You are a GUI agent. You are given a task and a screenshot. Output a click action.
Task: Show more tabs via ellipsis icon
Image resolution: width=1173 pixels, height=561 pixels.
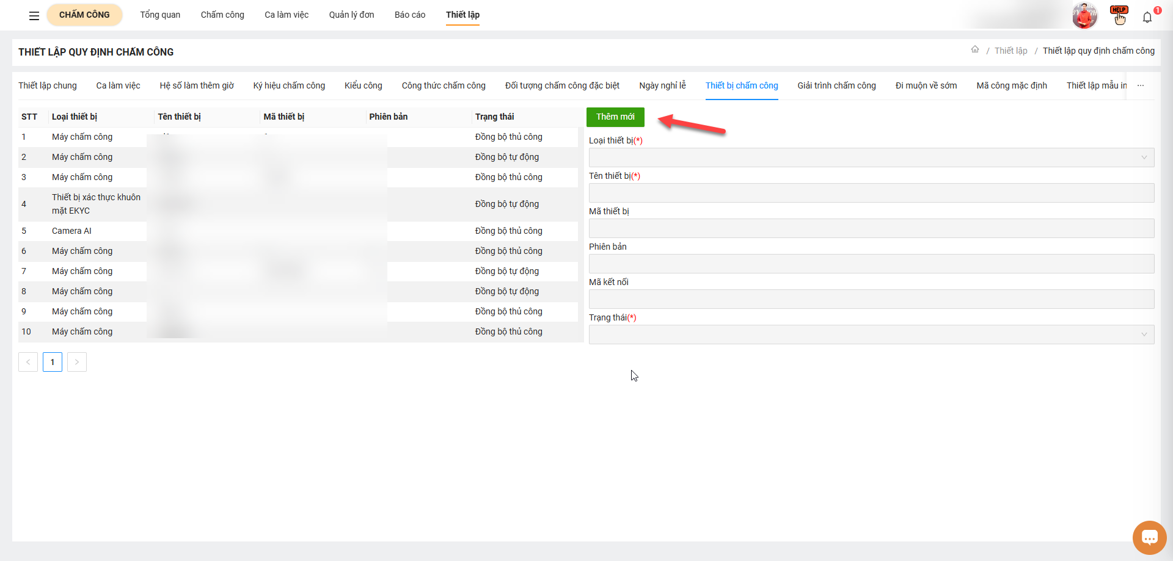pyautogui.click(x=1141, y=86)
